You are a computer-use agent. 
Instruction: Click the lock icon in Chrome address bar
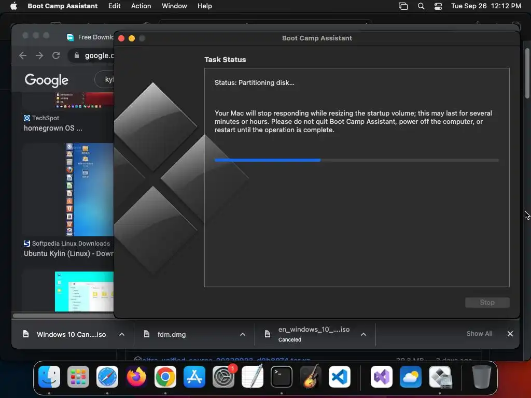pos(77,55)
